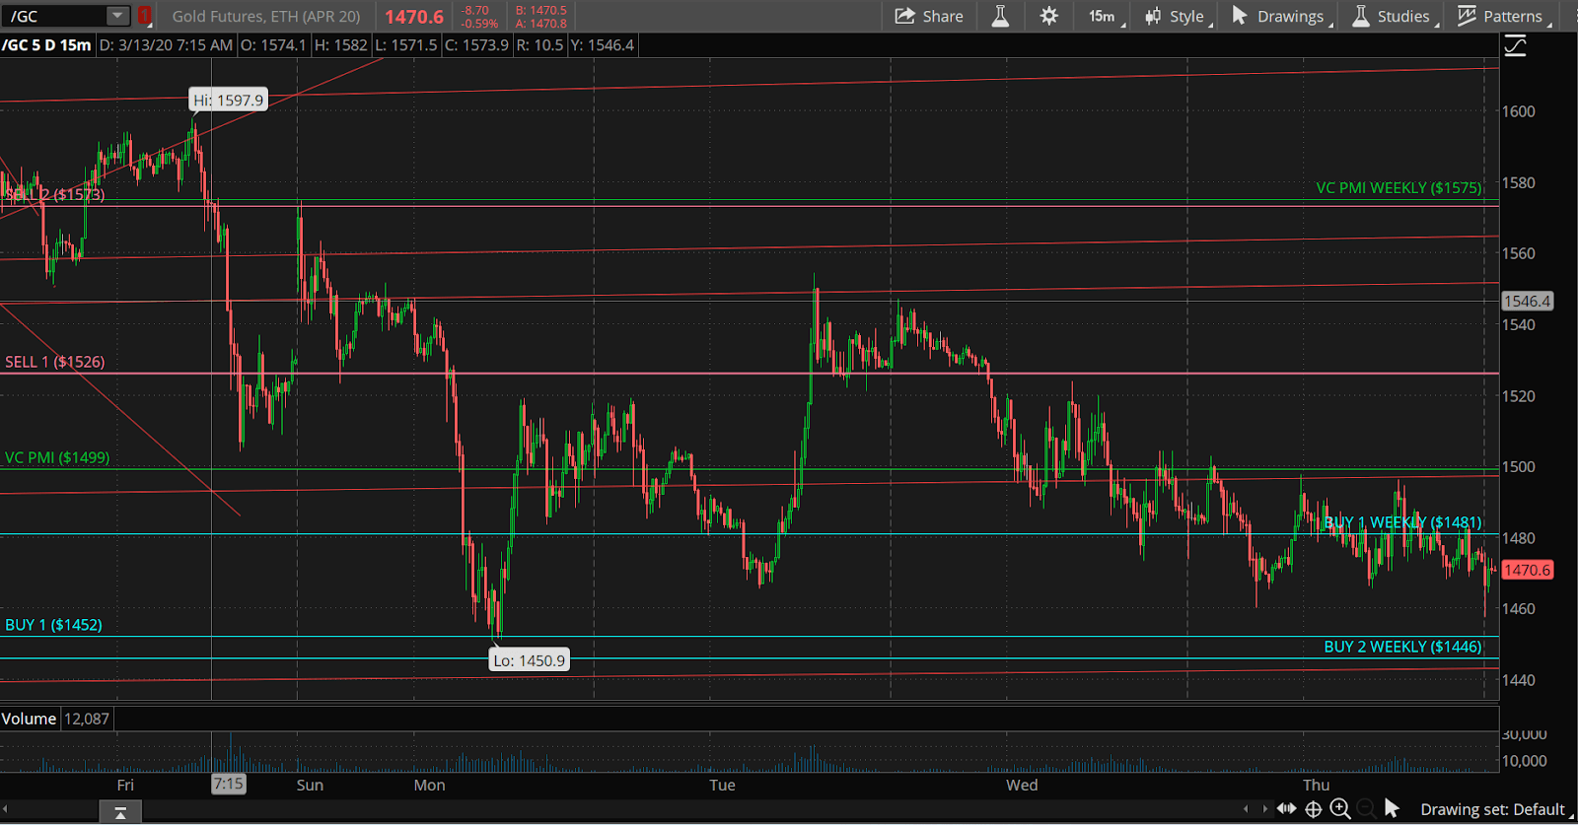The image size is (1578, 825).
Task: Click the chart mode icon above price axis
Action: 1516,45
